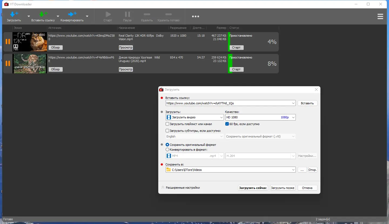Click the orange pause icon on the Real Clarity 12K row
Image resolution: width=389 pixels, height=224 pixels.
(8, 42)
